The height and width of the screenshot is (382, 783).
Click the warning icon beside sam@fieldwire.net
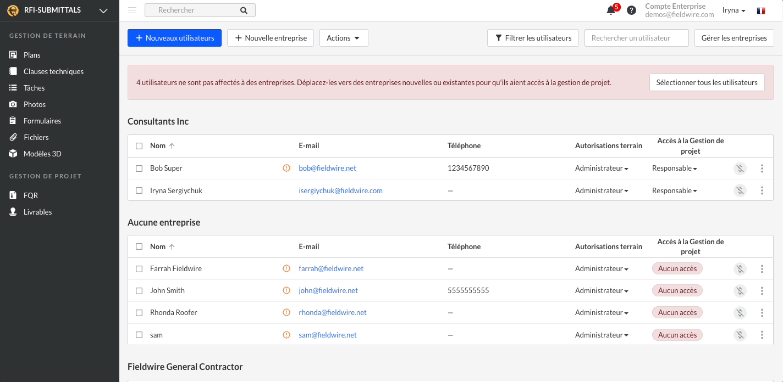coord(286,335)
